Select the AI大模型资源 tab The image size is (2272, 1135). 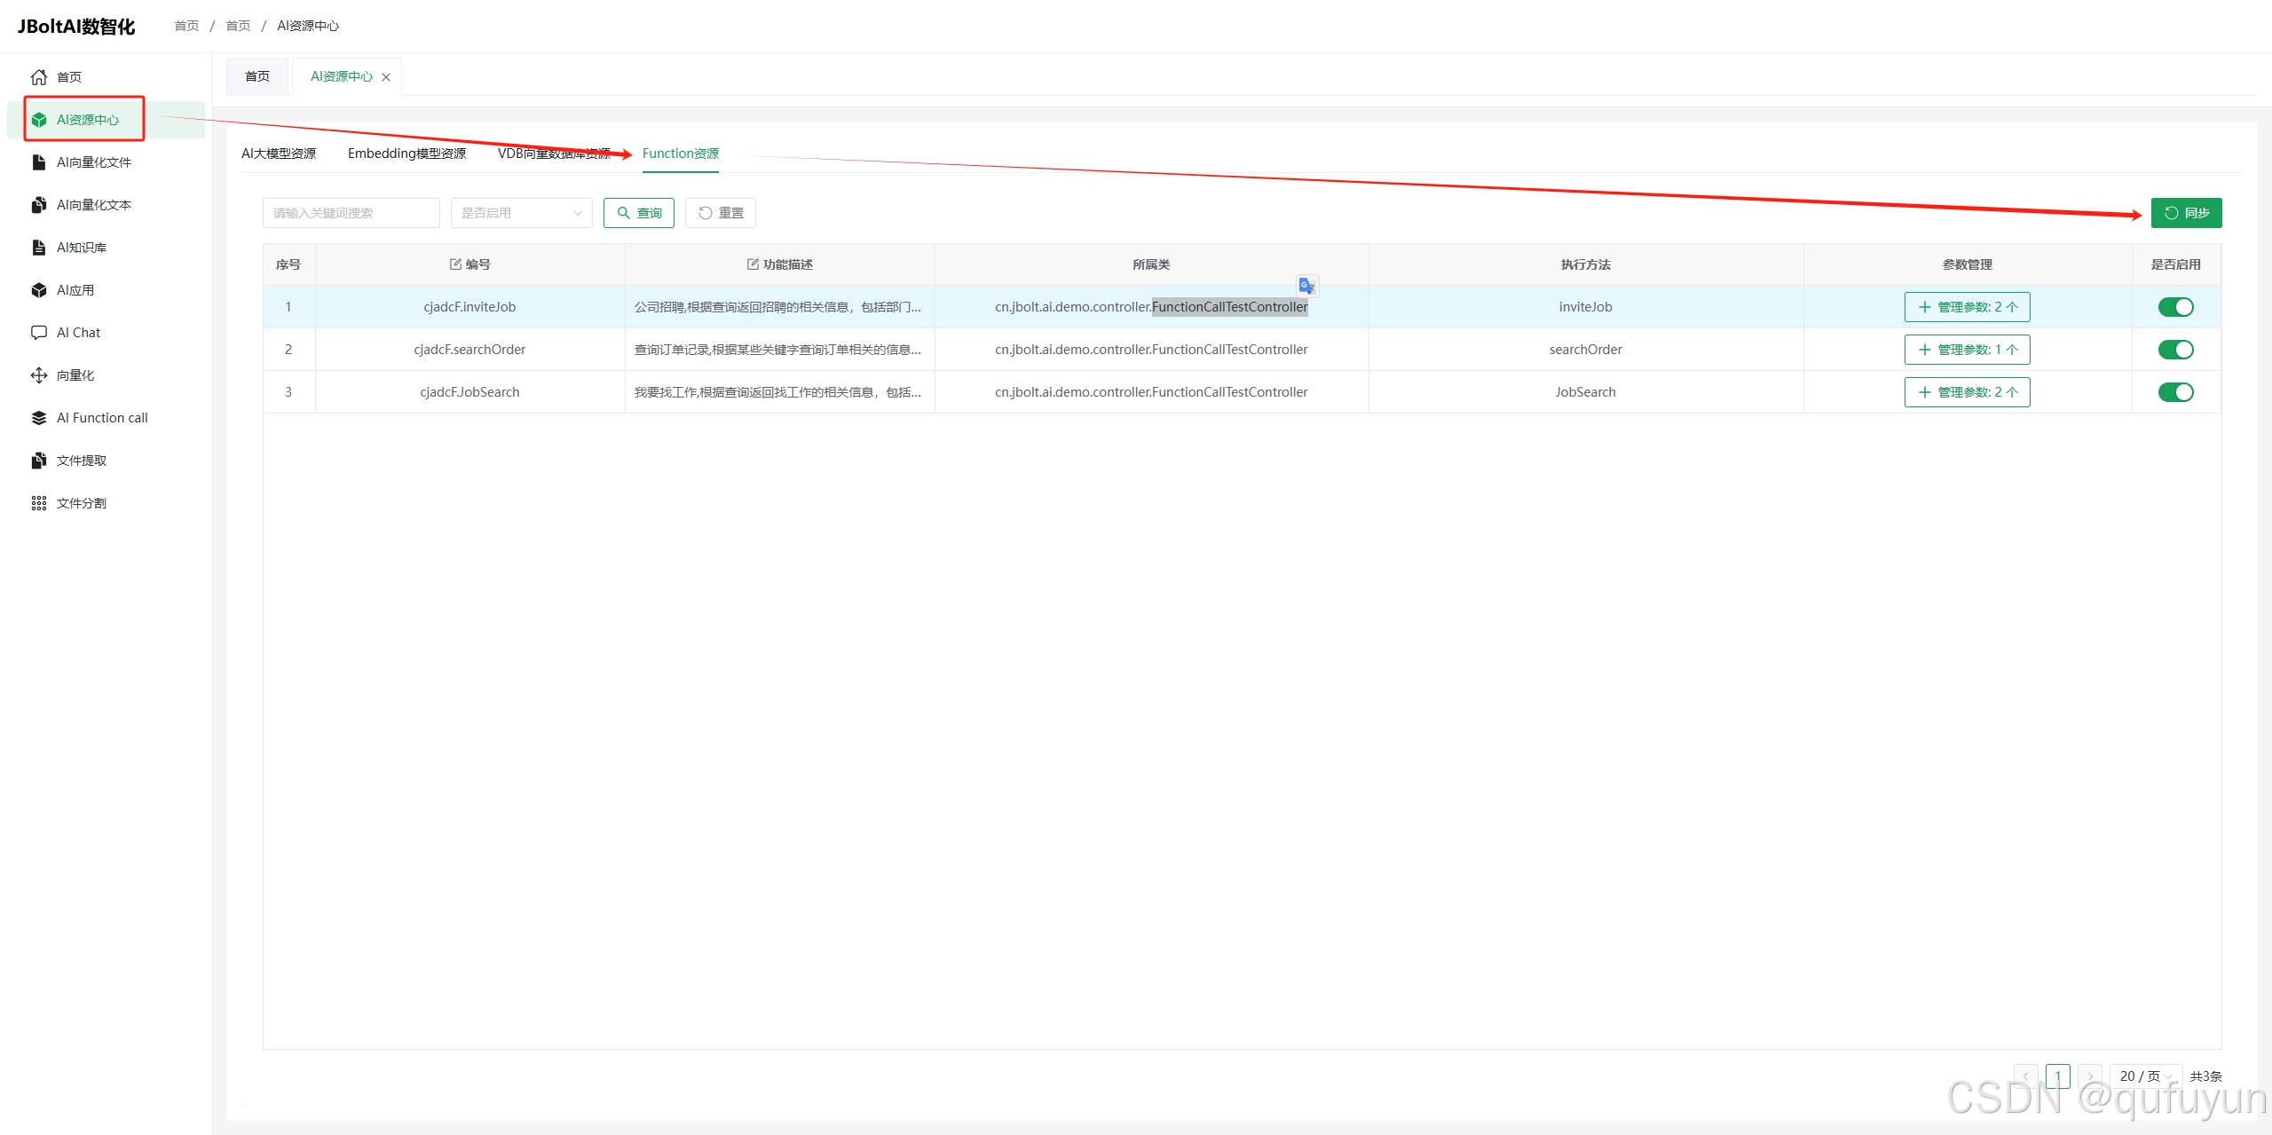click(x=279, y=154)
